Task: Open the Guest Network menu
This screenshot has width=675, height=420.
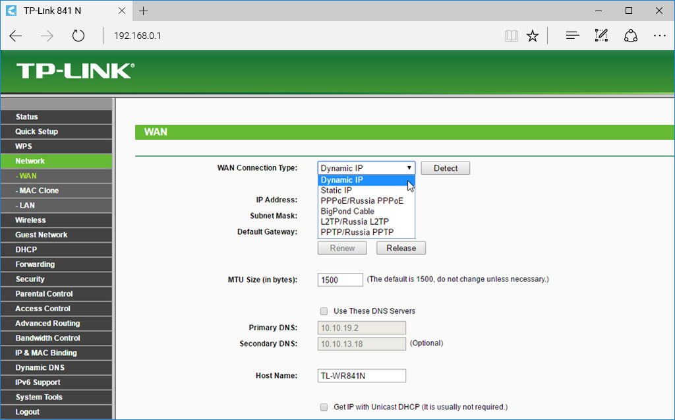Action: click(x=57, y=235)
